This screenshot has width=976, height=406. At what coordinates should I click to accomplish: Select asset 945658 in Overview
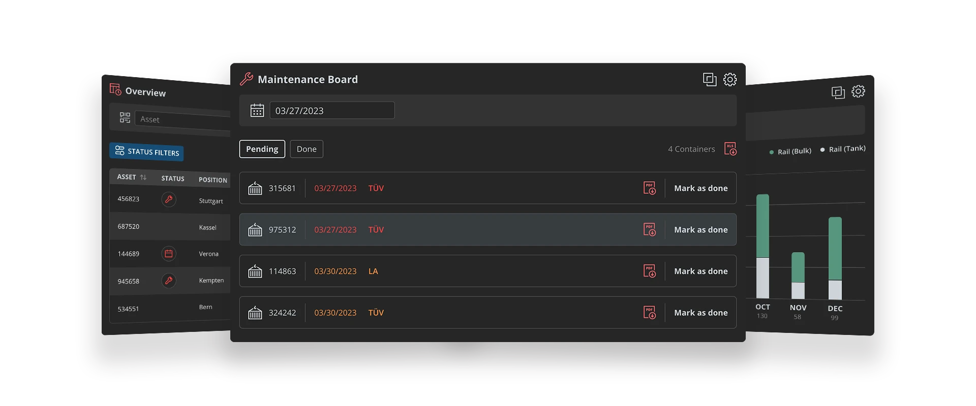point(129,281)
